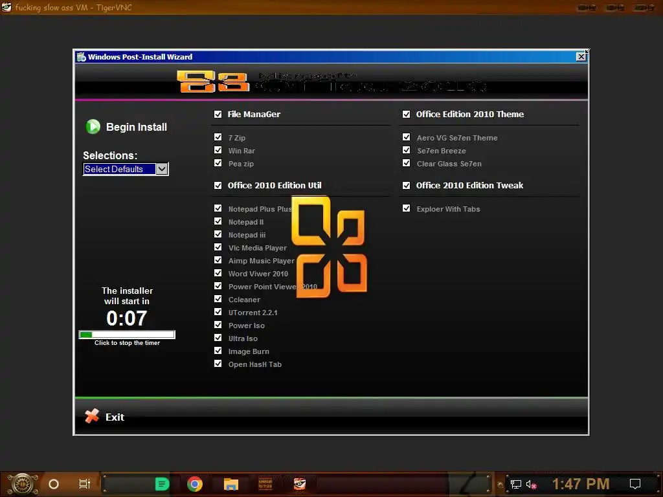Uncheck the File ManaGer group checkbox

[x=218, y=114]
